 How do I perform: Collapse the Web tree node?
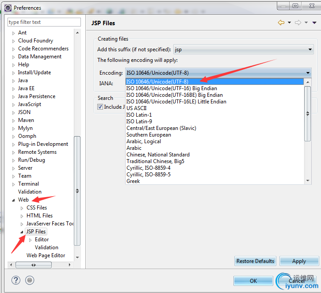coord(13,200)
